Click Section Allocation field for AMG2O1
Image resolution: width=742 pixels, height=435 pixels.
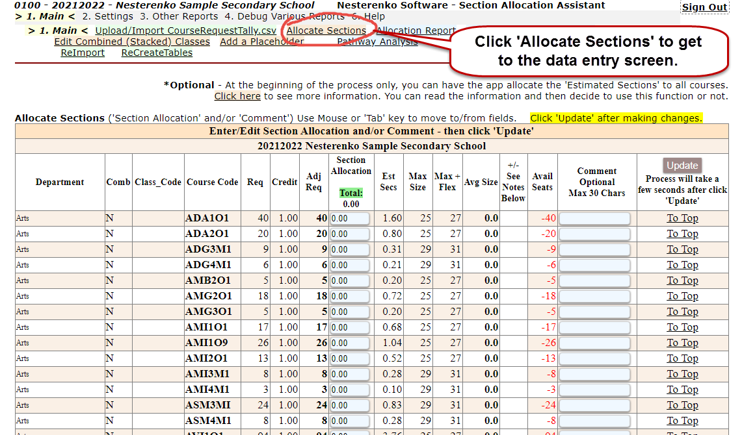coord(350,296)
